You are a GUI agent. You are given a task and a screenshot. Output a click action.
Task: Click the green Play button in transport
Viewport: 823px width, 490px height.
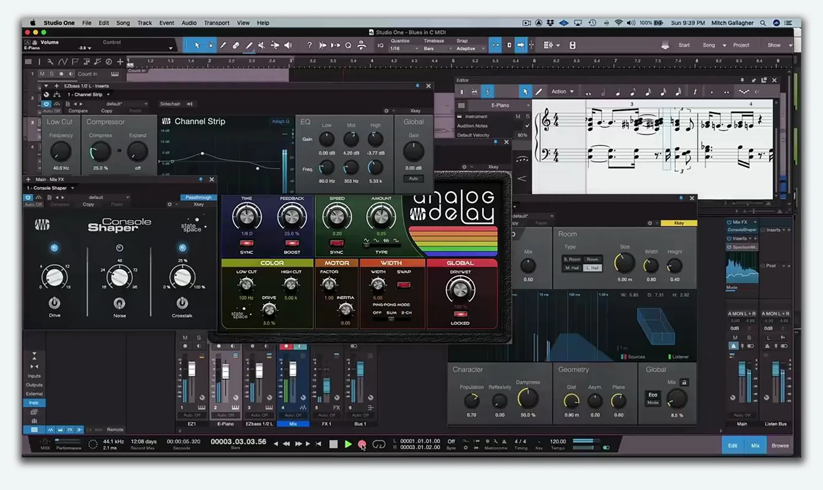pos(348,444)
